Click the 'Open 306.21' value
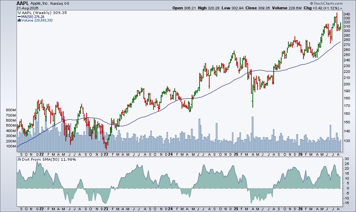Image resolution: width=356 pixels, height=212 pixels. coord(184,8)
